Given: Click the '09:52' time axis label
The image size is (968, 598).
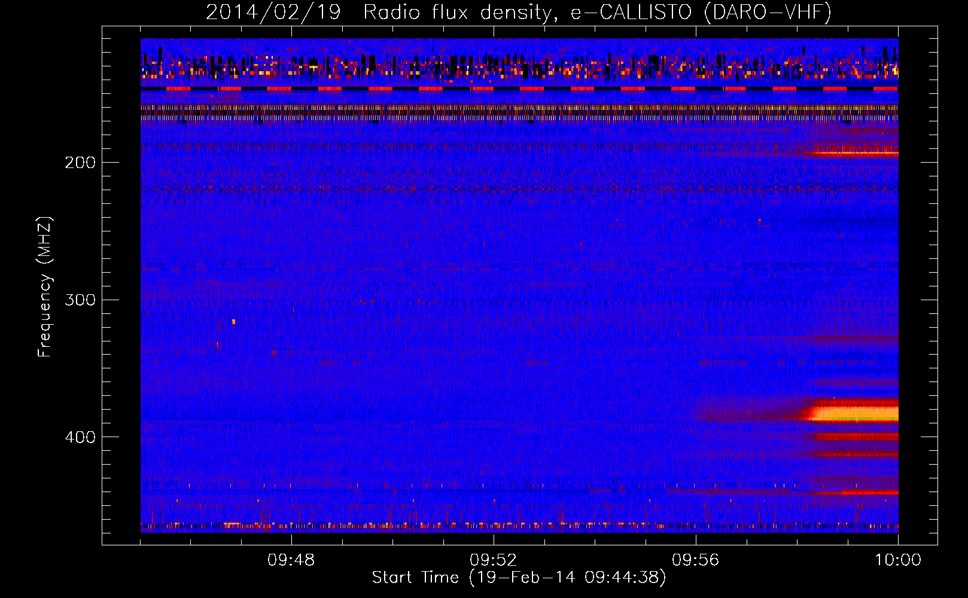Looking at the screenshot, I should pyautogui.click(x=494, y=560).
